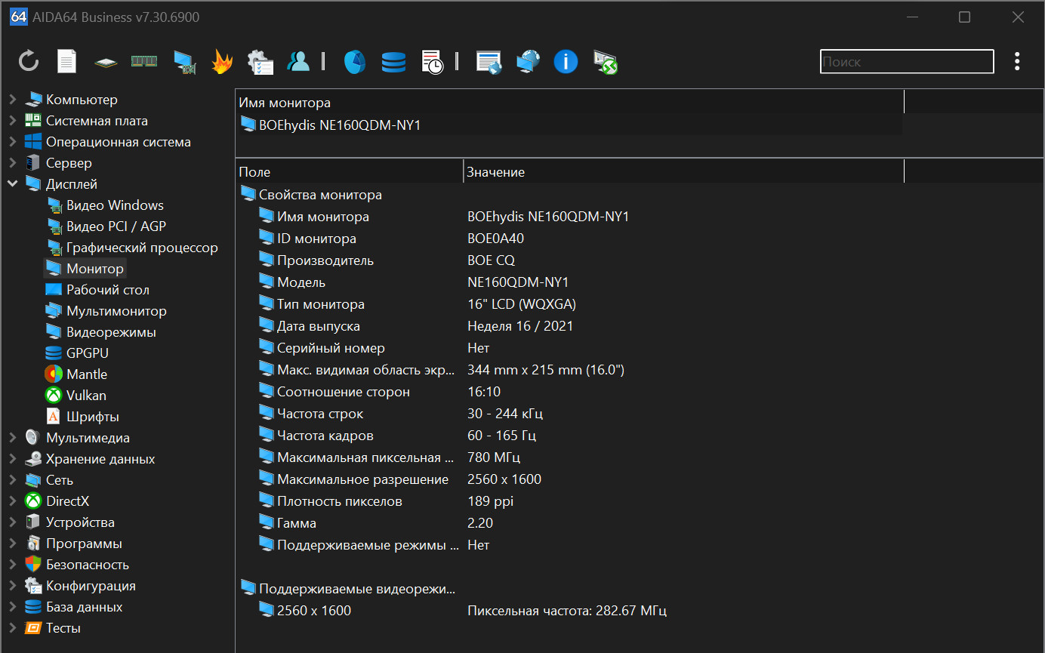The image size is (1045, 653).
Task: Click the Refresh toolbar icon
Action: [29, 61]
